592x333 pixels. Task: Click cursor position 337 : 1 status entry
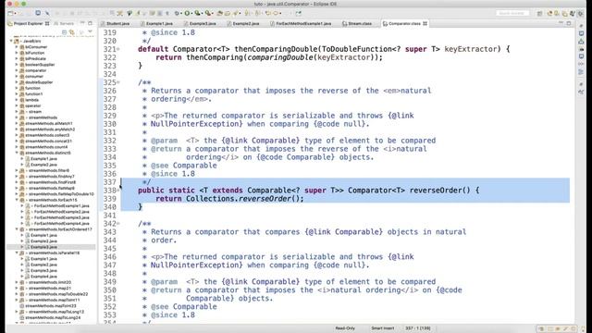coord(418,328)
